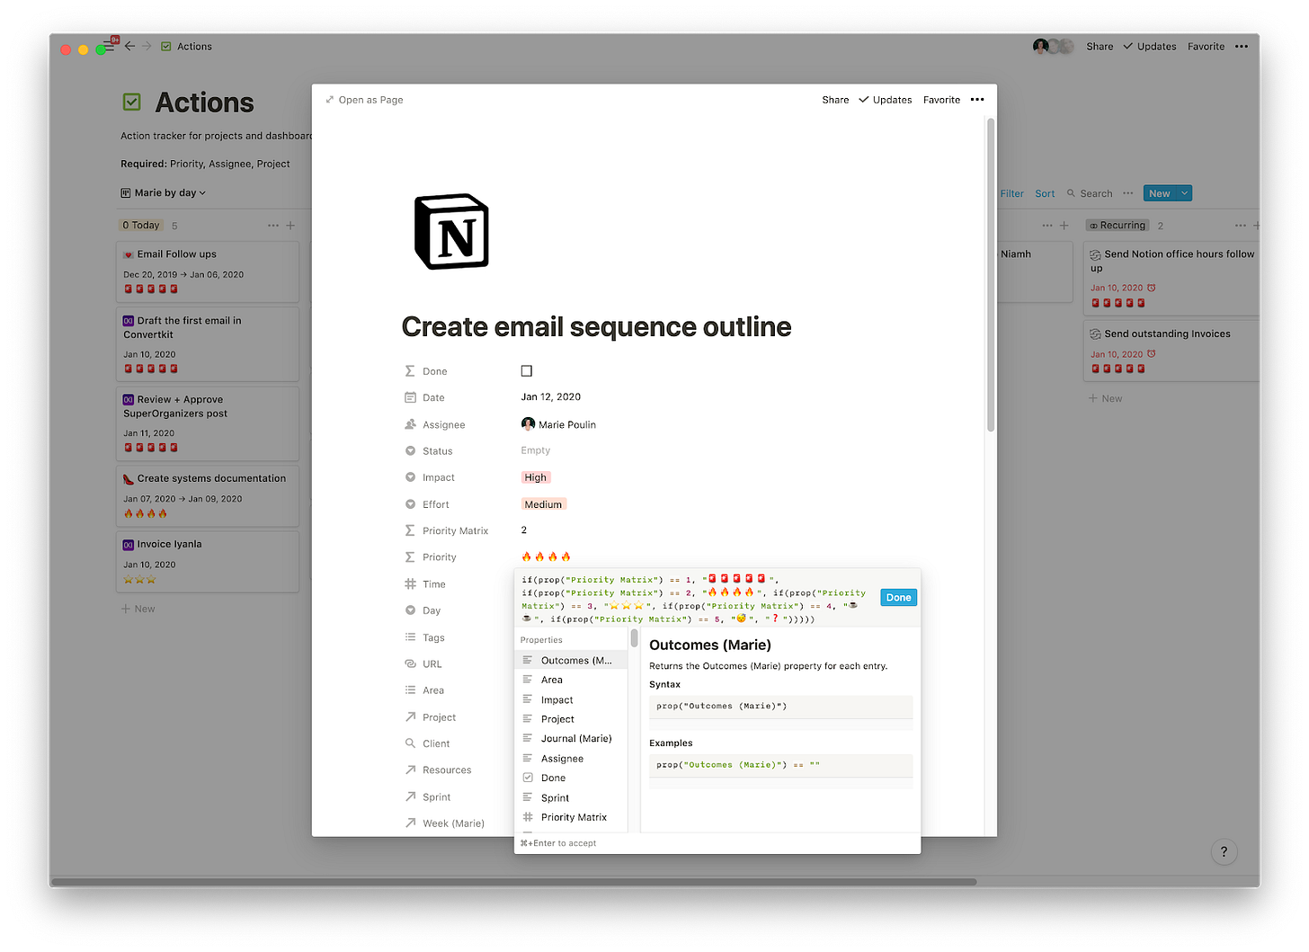Screen dimensions: 1309x952
Task: Click the Done property sigma icon
Action: 410,371
